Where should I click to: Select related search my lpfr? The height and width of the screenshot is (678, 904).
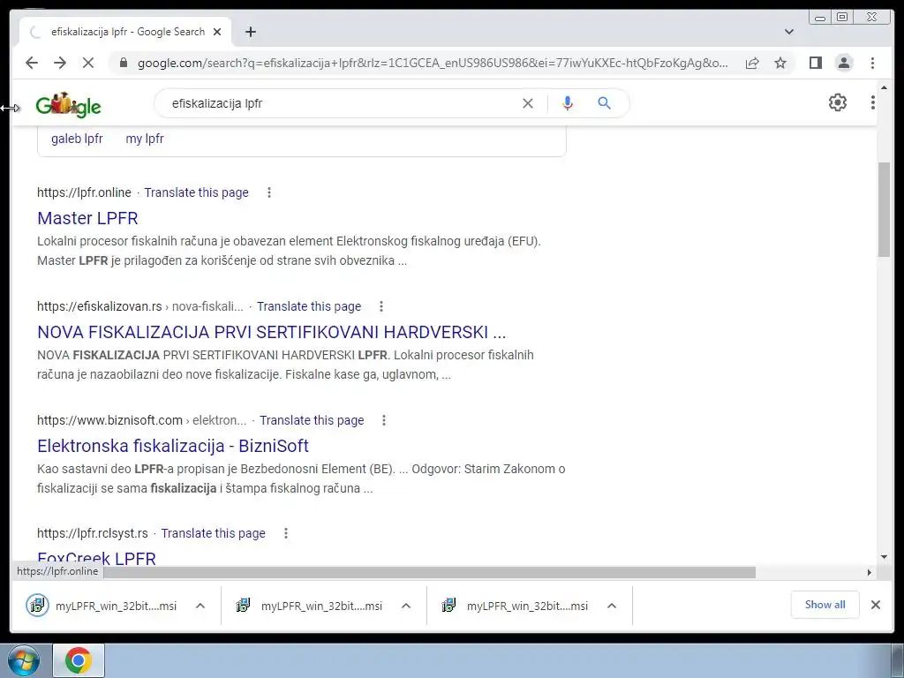pos(145,139)
